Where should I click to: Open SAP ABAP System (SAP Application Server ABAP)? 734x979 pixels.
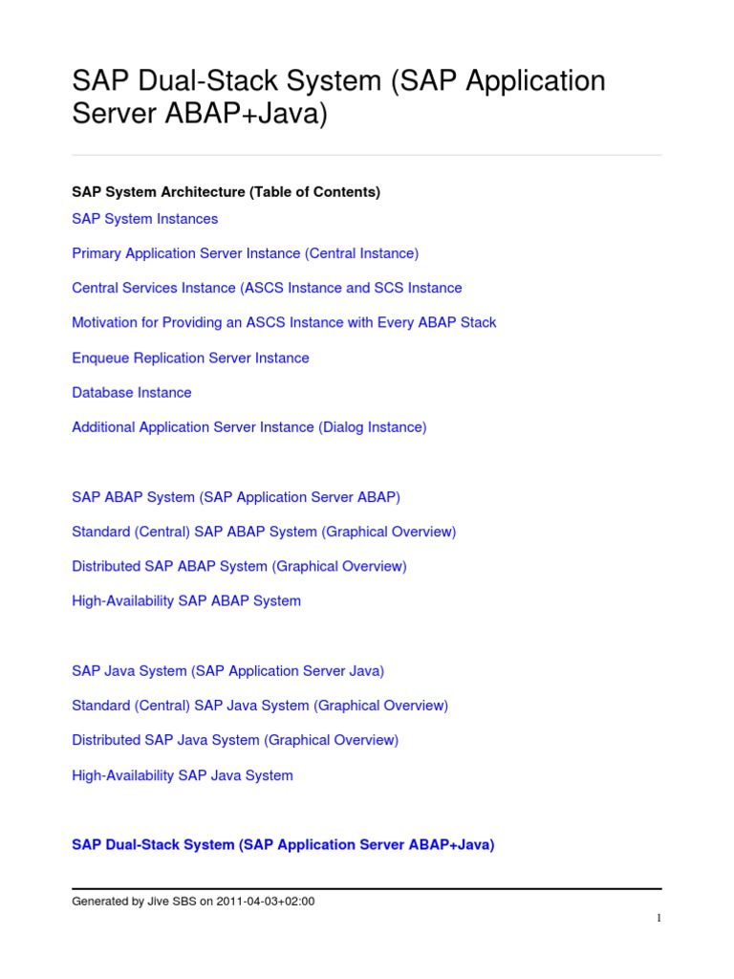[236, 497]
